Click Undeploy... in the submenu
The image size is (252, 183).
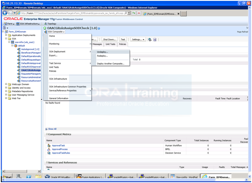pos(103,52)
